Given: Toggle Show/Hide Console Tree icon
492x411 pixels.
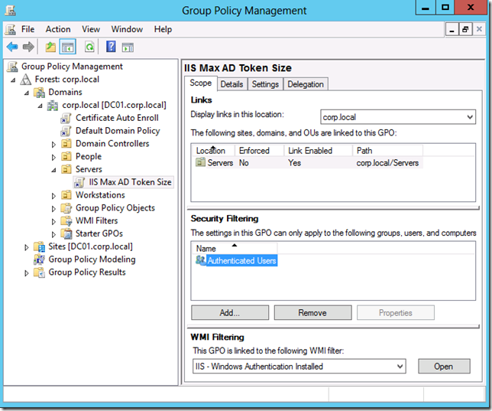Looking at the screenshot, I should (x=68, y=47).
